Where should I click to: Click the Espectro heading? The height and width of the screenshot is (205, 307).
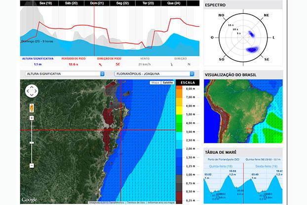[x=215, y=5]
